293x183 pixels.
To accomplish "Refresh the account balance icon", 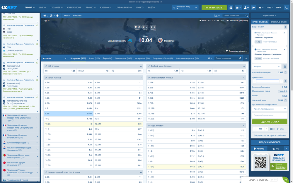I will coord(174,8).
